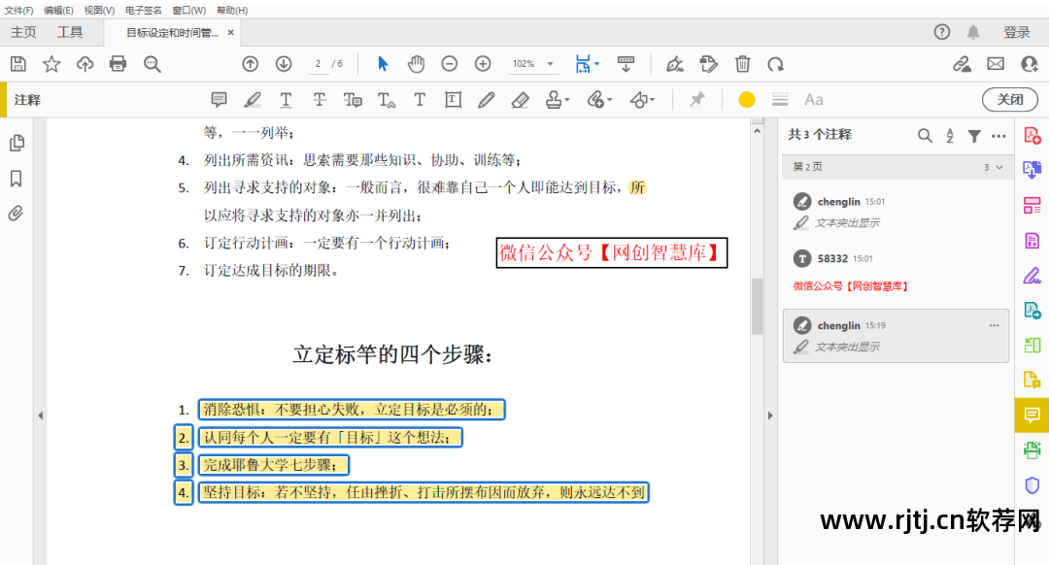
Task: Open the notifications bell
Action: [x=973, y=32]
